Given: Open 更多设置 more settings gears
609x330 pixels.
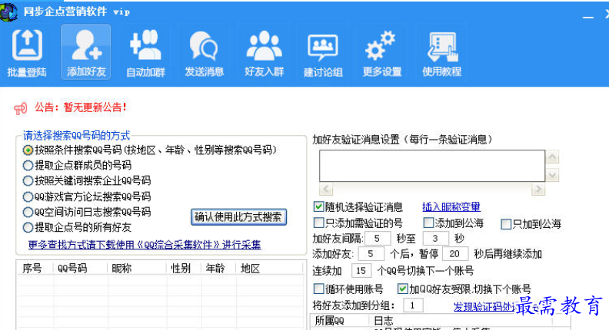Looking at the screenshot, I should click(x=382, y=53).
